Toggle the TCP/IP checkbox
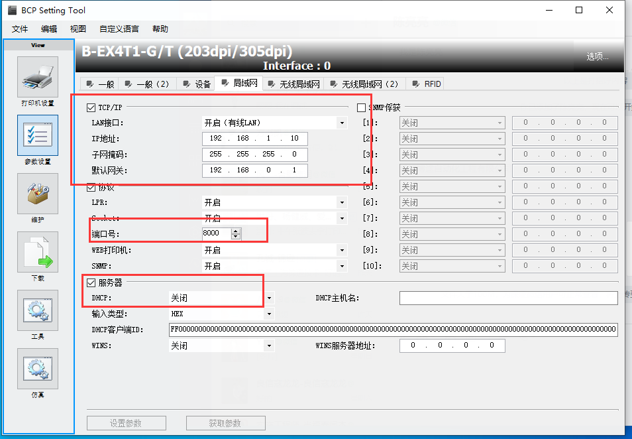The image size is (632, 439). [x=91, y=107]
